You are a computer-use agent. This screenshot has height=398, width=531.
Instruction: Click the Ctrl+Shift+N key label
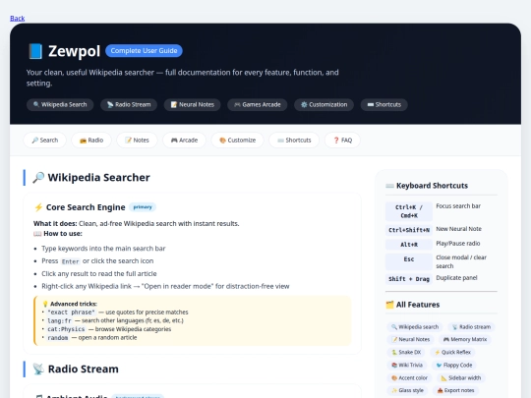(x=409, y=230)
